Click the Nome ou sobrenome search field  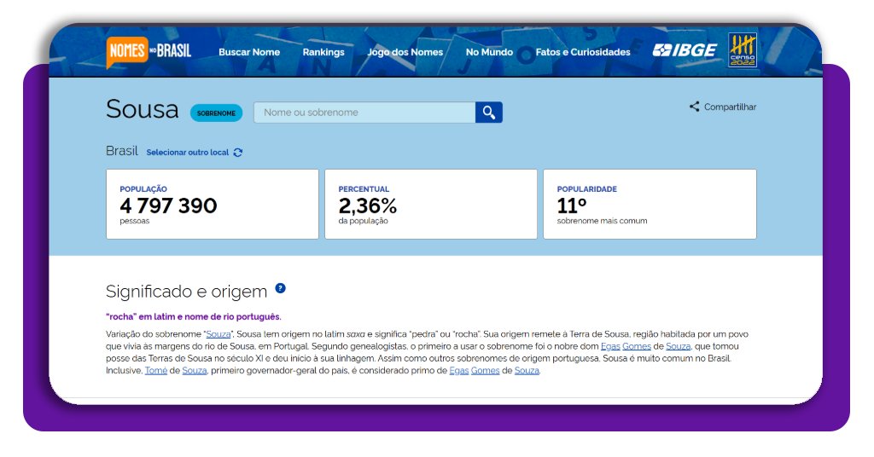pos(364,113)
